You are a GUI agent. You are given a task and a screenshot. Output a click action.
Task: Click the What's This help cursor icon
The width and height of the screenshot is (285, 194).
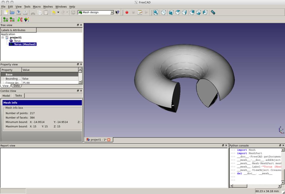[x=118, y=12]
